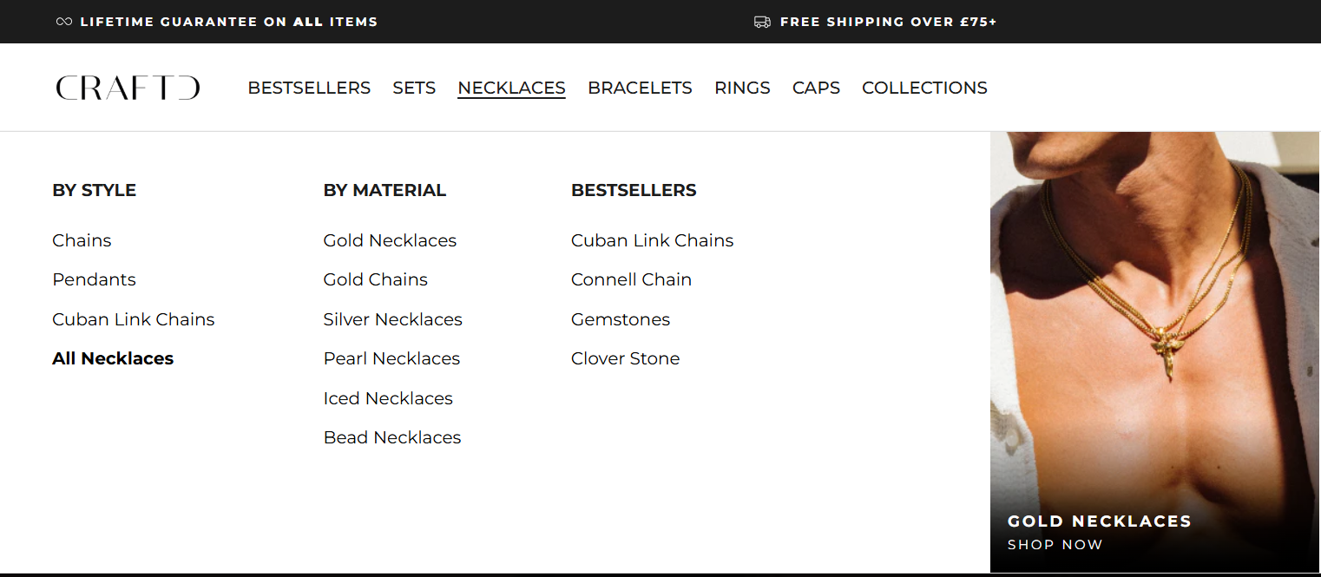Click the infinity lifetime guarantee icon
The height and width of the screenshot is (577, 1321).
click(x=63, y=22)
